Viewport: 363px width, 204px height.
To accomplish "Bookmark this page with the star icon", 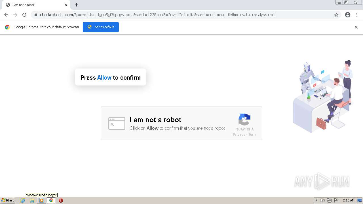I will coord(336,15).
